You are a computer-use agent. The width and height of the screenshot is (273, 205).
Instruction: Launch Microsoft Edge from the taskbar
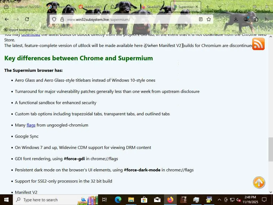tap(118, 200)
